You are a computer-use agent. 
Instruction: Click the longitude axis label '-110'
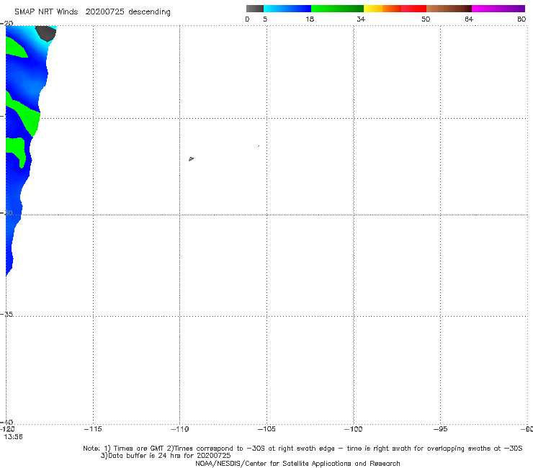(x=179, y=429)
